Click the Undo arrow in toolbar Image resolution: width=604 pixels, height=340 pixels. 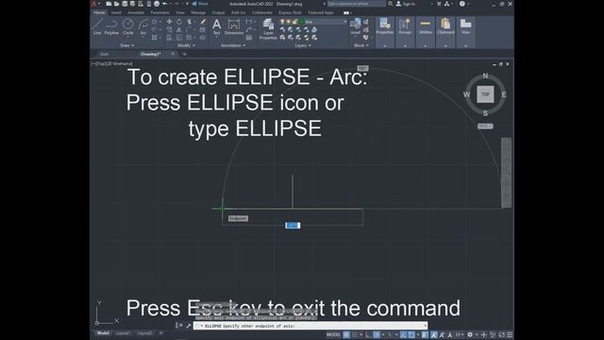point(165,4)
